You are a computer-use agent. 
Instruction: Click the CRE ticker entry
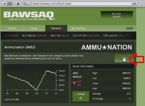(117, 36)
